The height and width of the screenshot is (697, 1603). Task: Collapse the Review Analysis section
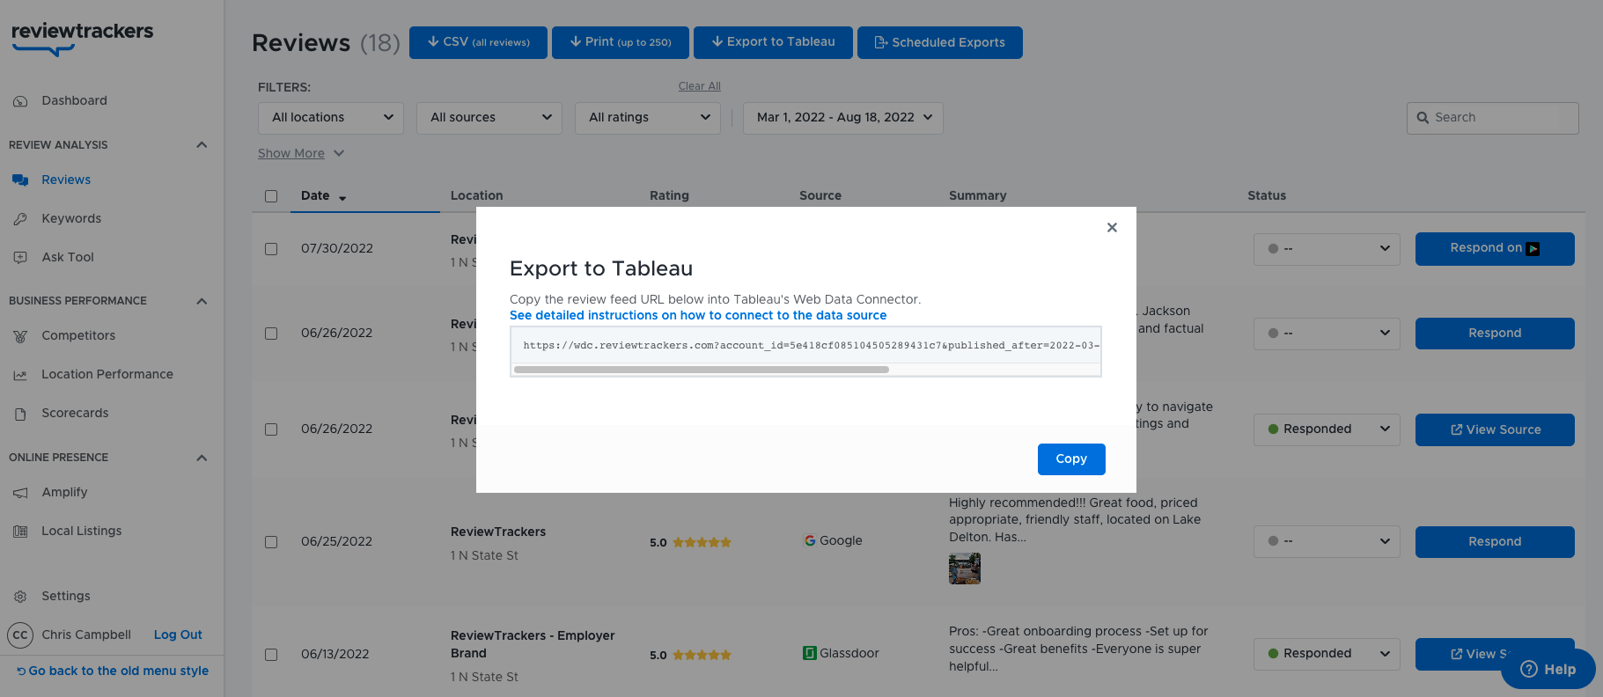point(202,145)
